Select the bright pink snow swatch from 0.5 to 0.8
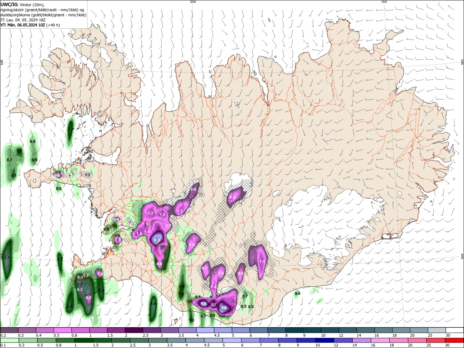The width and height of the screenshot is (464, 348). pyautogui.click(x=62, y=330)
